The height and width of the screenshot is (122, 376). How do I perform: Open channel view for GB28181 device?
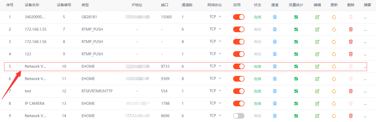275,17
